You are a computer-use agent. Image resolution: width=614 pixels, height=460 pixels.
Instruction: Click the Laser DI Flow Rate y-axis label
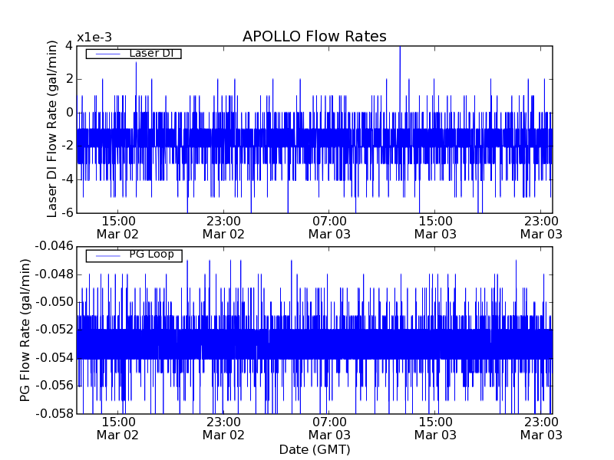tap(53, 129)
